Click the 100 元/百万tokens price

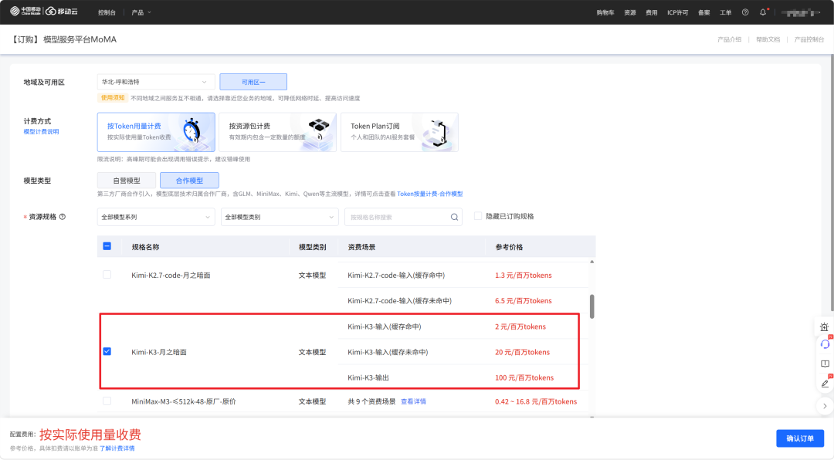click(x=524, y=377)
